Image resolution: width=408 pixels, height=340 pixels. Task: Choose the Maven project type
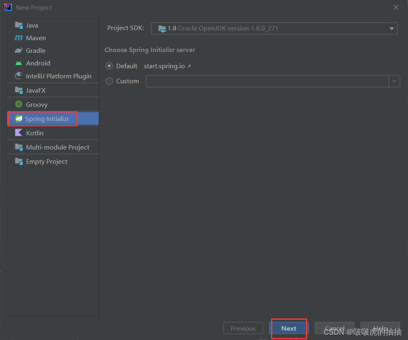(53, 38)
